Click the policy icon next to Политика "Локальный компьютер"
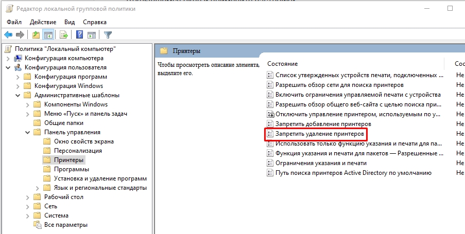Viewport: 465px width, 234px height. click(9, 49)
